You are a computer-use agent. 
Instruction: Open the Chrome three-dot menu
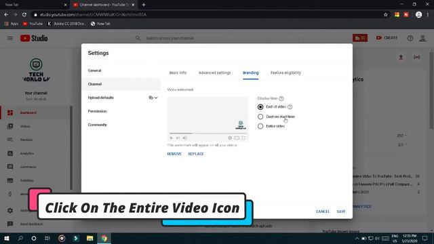pyautogui.click(x=428, y=15)
